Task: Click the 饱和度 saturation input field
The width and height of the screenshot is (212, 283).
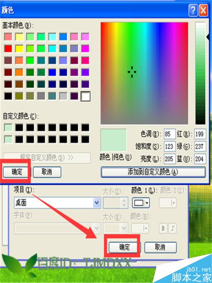Action: pos(170,146)
